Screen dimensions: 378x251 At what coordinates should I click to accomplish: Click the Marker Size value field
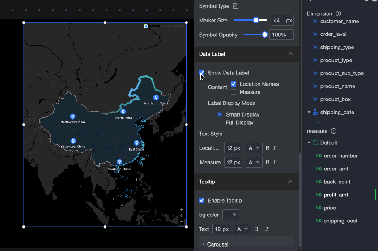pos(283,20)
